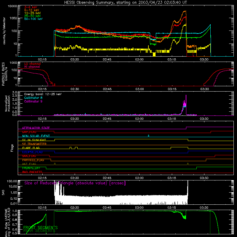Click the 03:30 tick under the SAS plot
Image resolution: width=237 pixels, height=237 pixels.
click(204, 208)
